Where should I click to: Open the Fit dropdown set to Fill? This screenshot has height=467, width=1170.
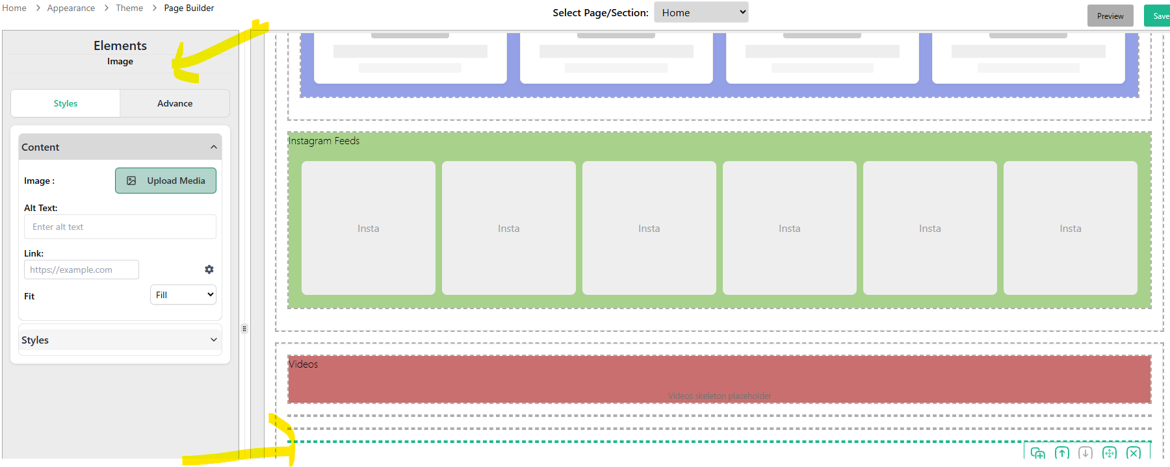tap(183, 295)
